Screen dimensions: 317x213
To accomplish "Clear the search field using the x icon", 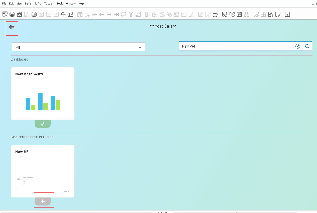I will coord(298,46).
